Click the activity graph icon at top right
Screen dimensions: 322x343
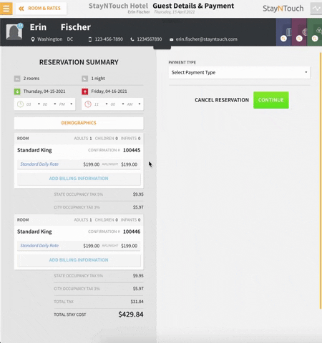pyautogui.click(x=316, y=9)
